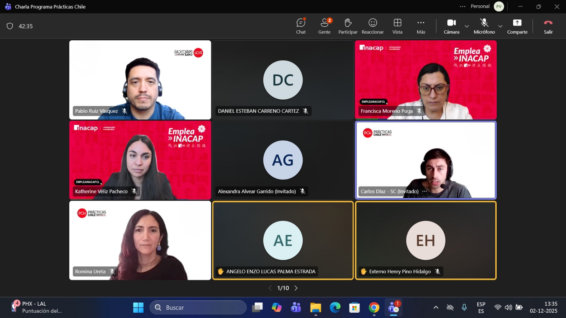This screenshot has width=566, height=318.
Task: Raise hand with Participar button
Action: click(x=348, y=26)
